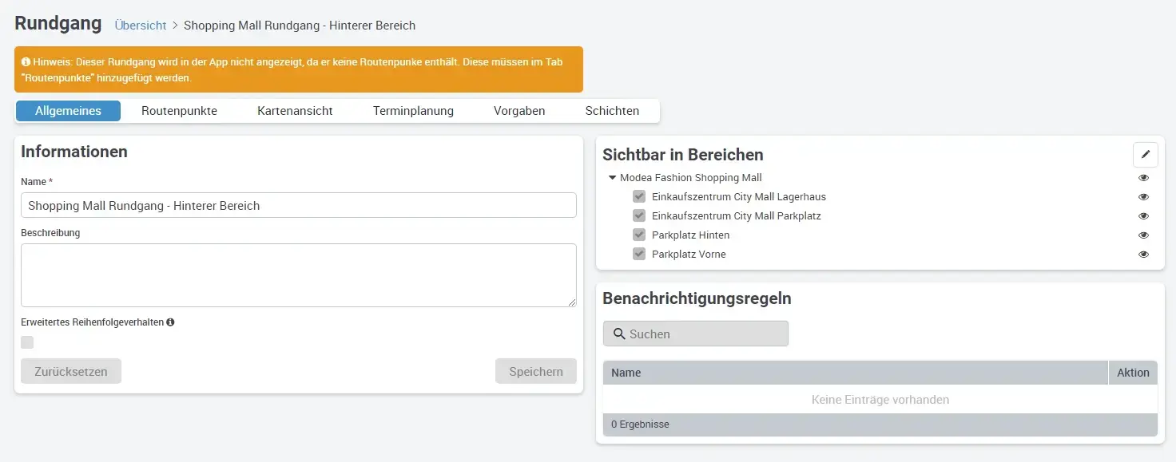
Task: Hide Parkplatz Hinten via its eye icon
Action: pos(1143,235)
